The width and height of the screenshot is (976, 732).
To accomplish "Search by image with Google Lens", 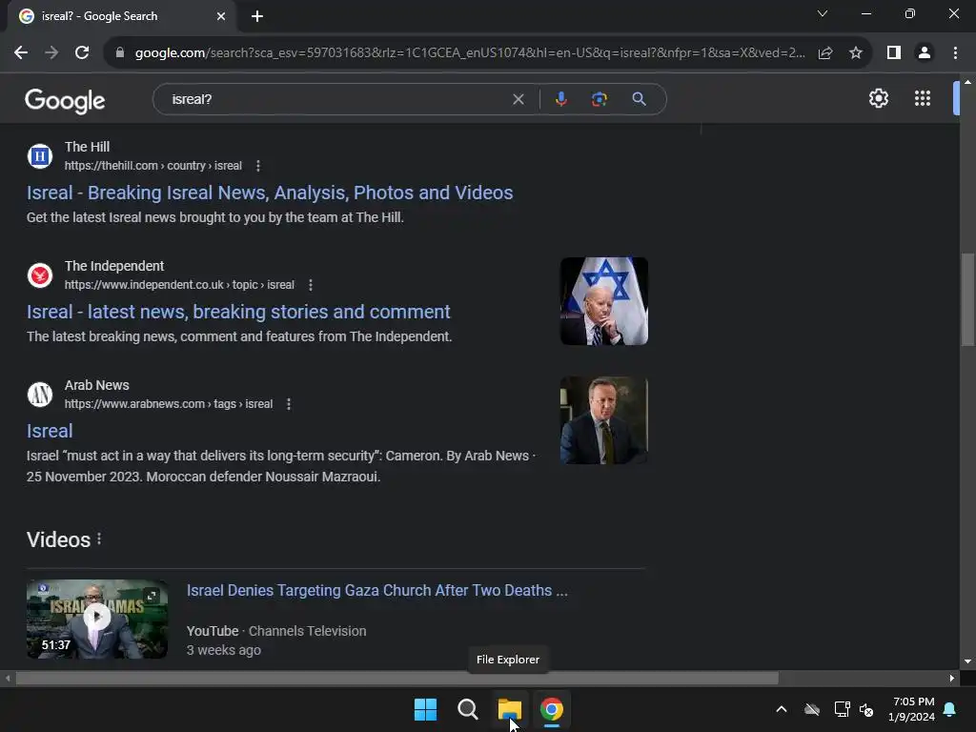I will [x=599, y=99].
